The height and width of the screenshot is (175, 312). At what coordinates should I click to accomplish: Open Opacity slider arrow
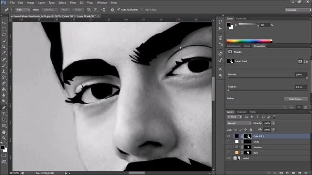coord(273,123)
